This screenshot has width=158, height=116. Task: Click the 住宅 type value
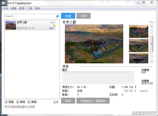pos(80,91)
